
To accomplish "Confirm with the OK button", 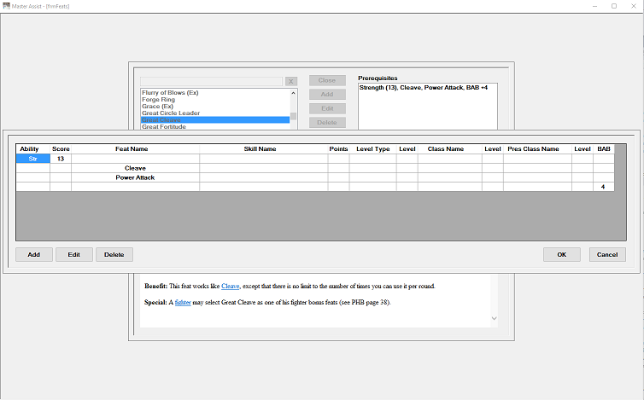I will (x=562, y=254).
